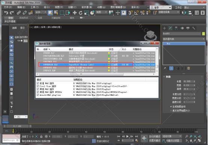
Task: Open the 选定对象 key filter dropdown
Action: click(x=172, y=136)
